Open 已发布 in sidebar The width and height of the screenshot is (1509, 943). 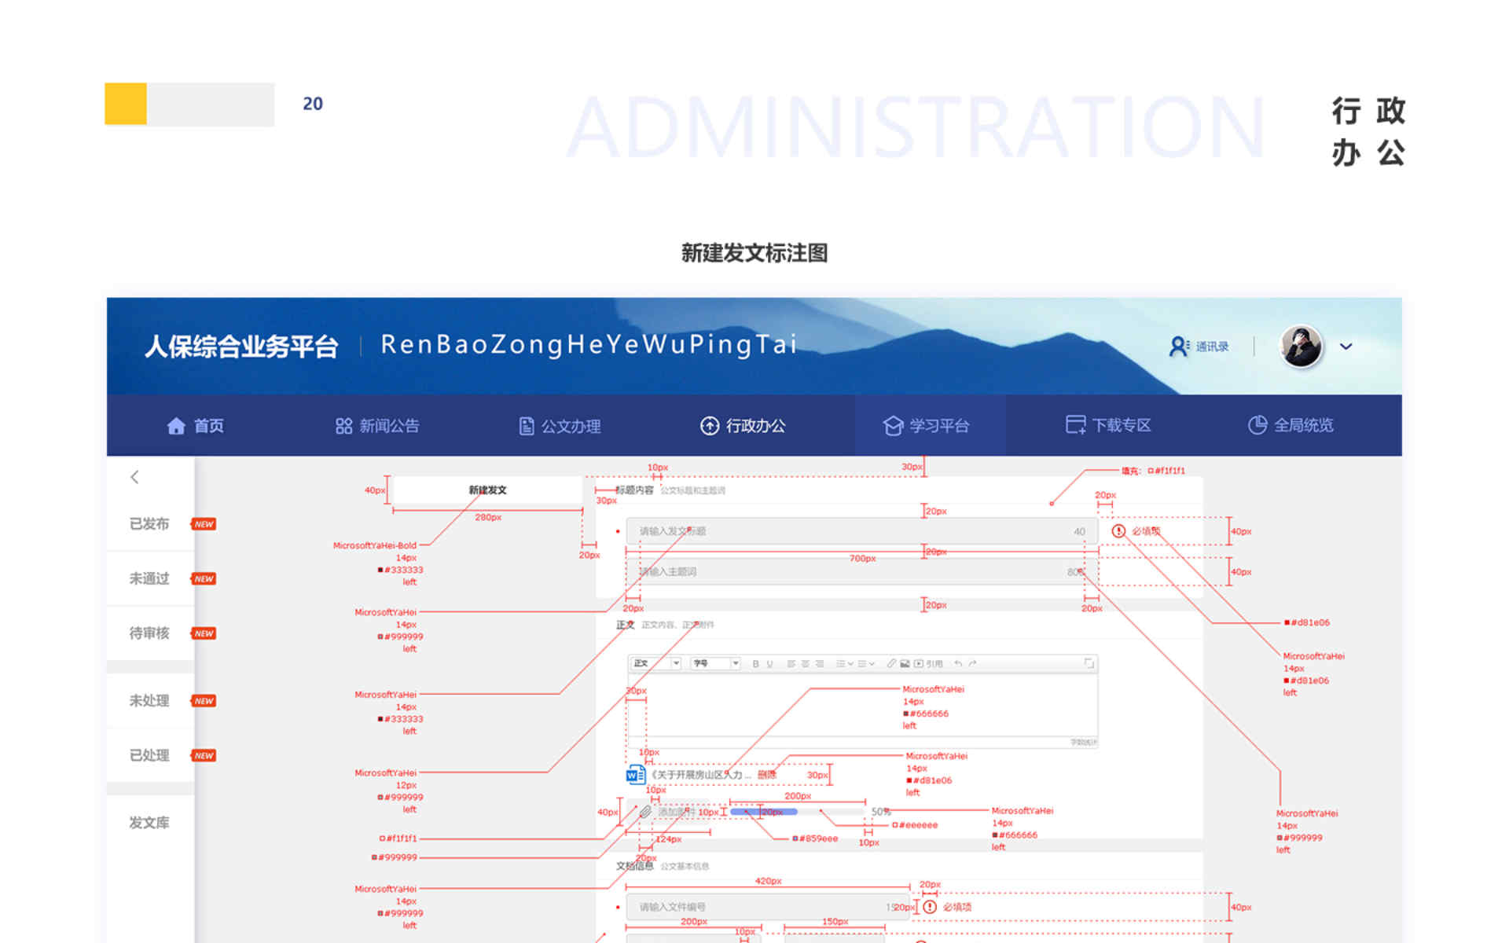(x=149, y=524)
